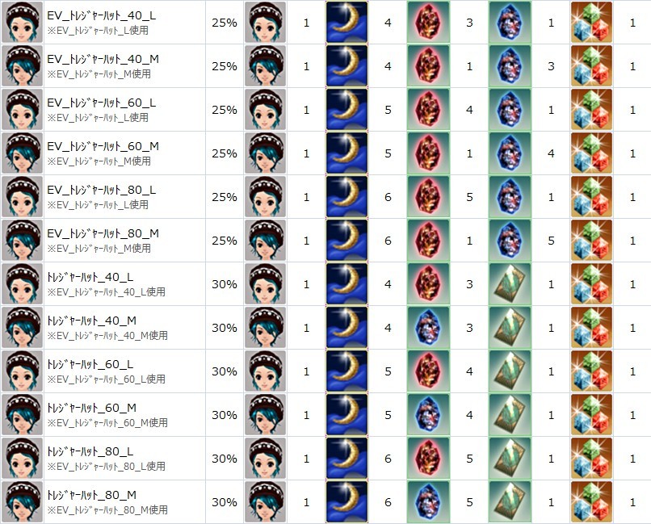Click the 30% rate in トレジャーハット_60_M row
The height and width of the screenshot is (524, 651).
(225, 415)
